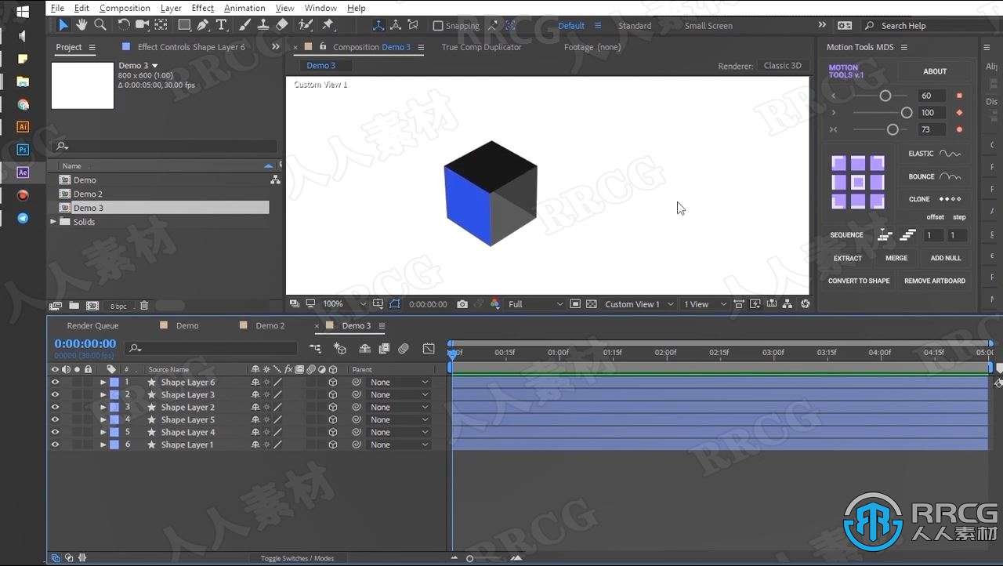The height and width of the screenshot is (566, 1003).
Task: Select the Puppet Pin tool
Action: tap(328, 25)
